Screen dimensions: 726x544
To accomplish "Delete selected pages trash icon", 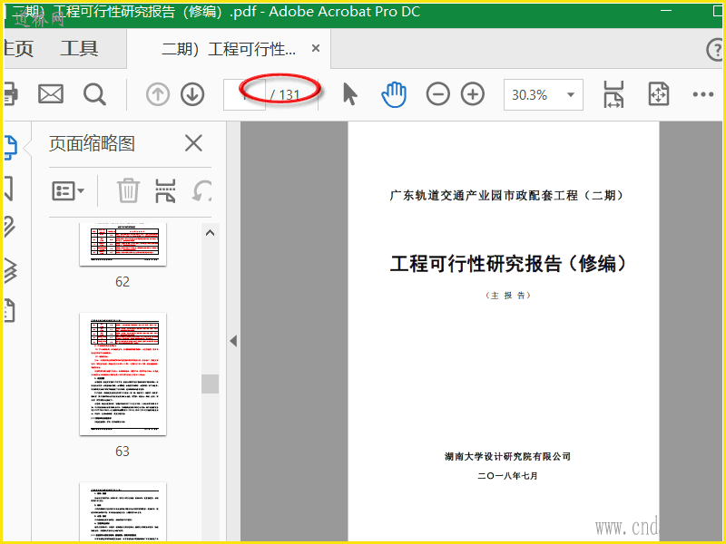I will coord(128,190).
